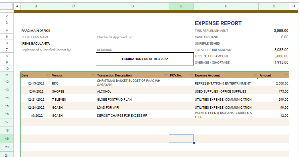
Task: Click the LIQUIDATION FOR RF DEC 2022 remarks box
Action: [145, 59]
